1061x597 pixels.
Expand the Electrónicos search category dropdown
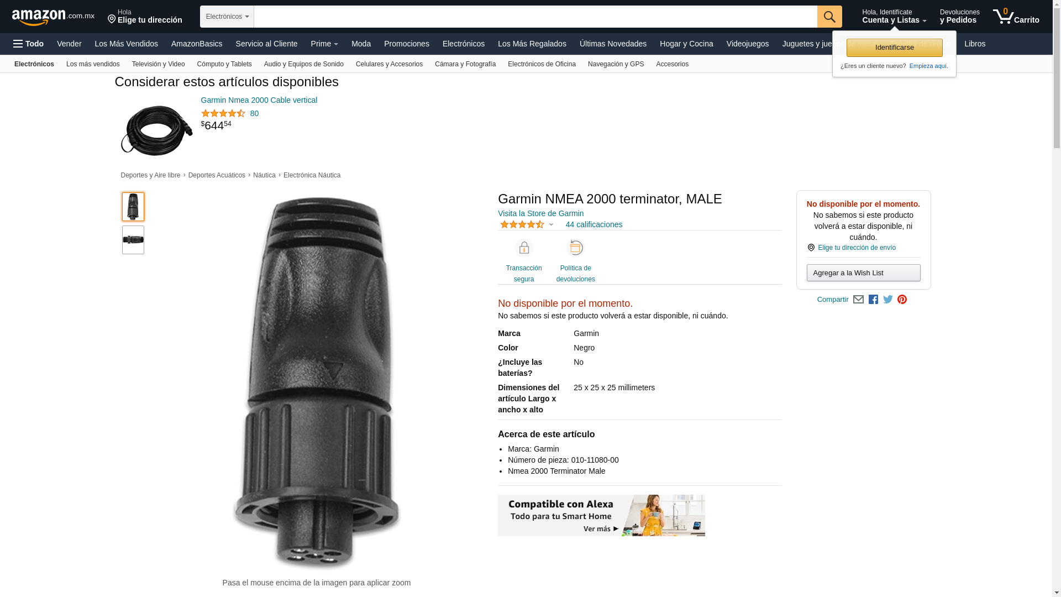click(x=227, y=17)
